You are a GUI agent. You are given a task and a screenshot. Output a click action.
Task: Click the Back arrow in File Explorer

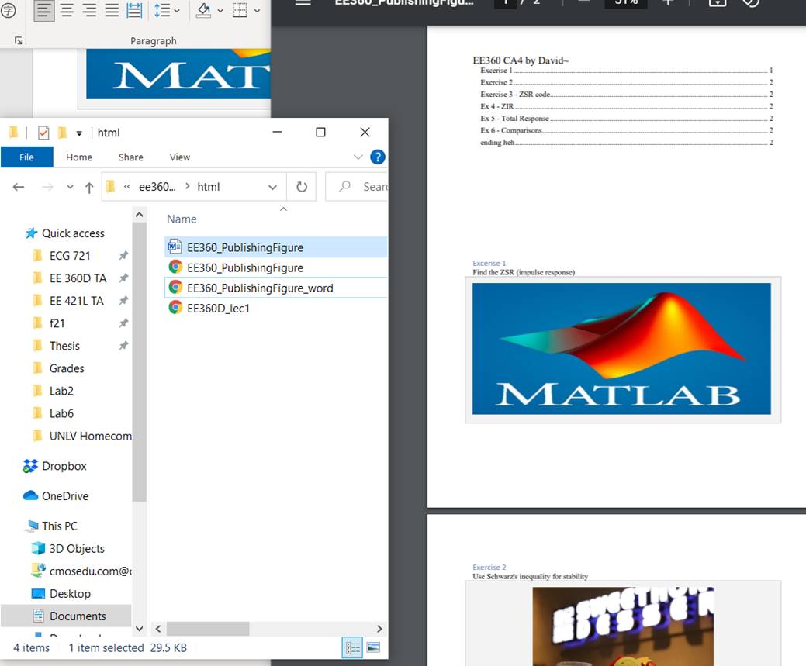click(x=19, y=187)
